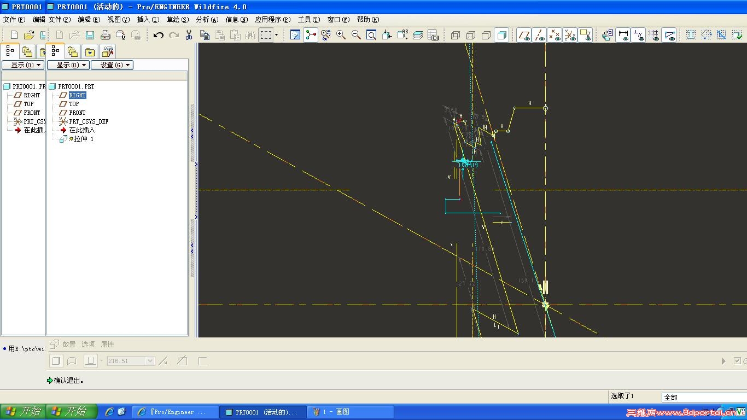Image resolution: width=747 pixels, height=420 pixels.
Task: Select the 拉伸 1 feature in tree
Action: 84,139
